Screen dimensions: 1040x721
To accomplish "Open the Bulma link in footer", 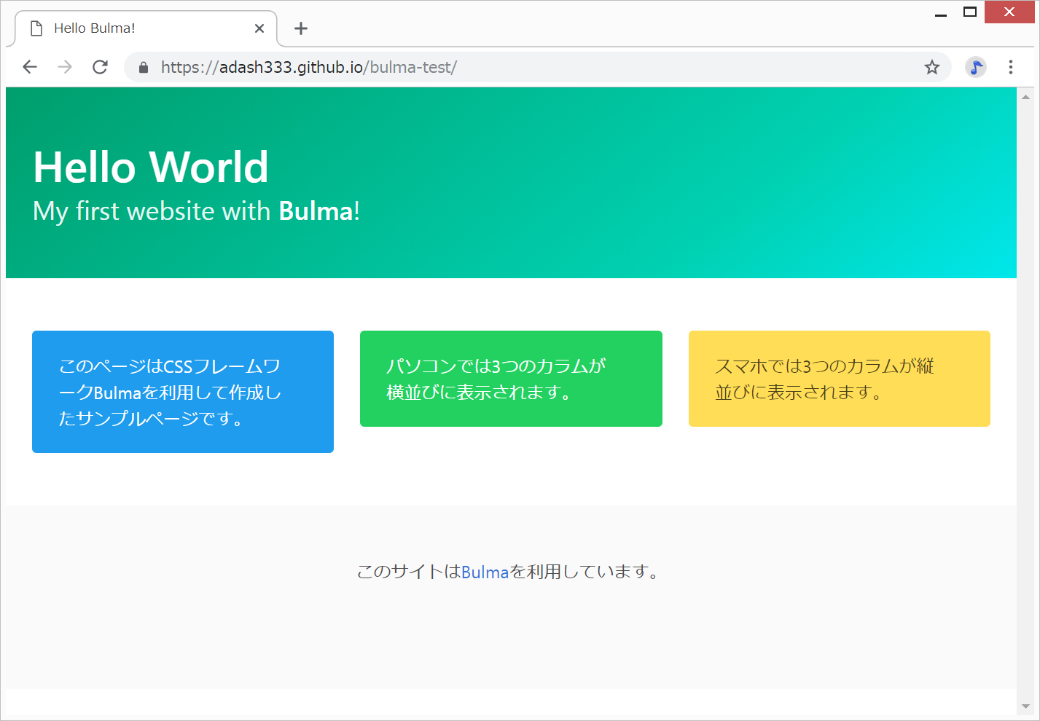I will pyautogui.click(x=485, y=572).
